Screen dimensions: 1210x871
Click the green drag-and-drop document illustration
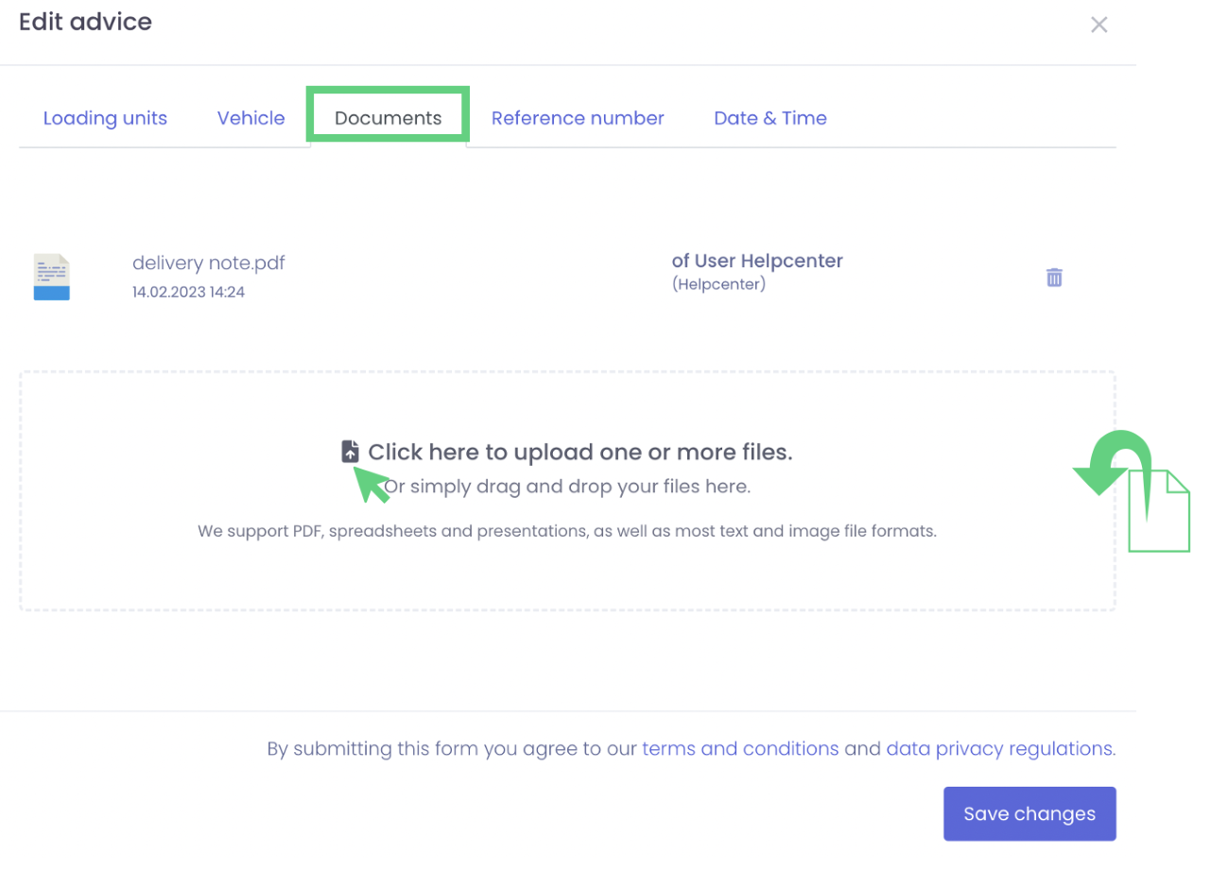[1158, 510]
